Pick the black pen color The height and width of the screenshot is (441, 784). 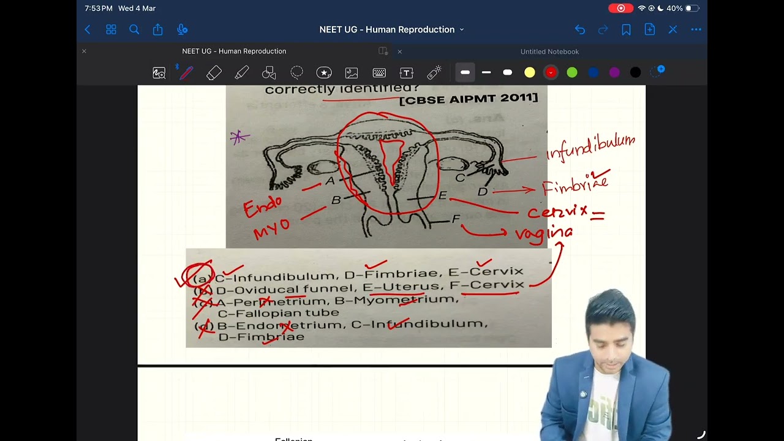point(636,72)
